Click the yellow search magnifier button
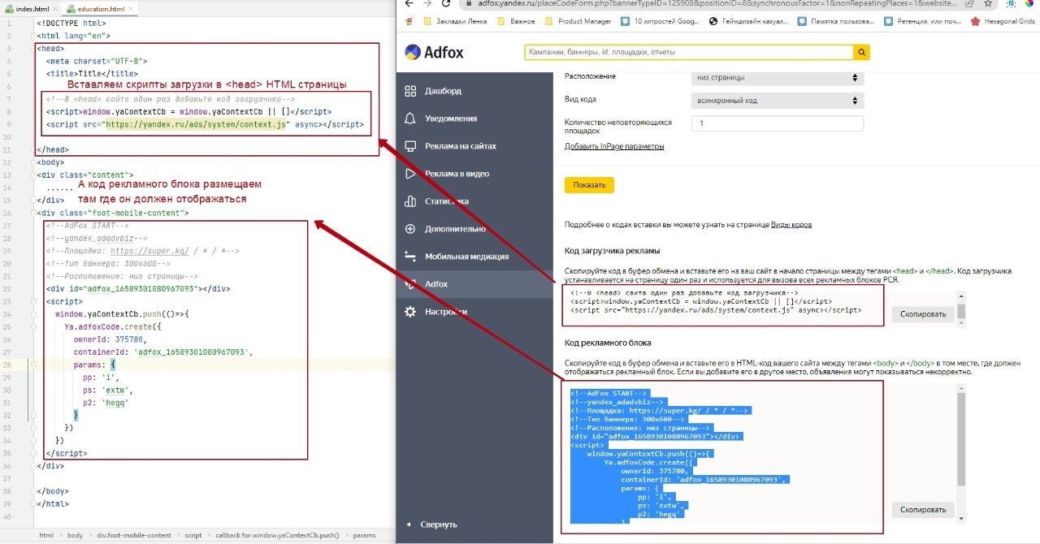 (x=861, y=53)
